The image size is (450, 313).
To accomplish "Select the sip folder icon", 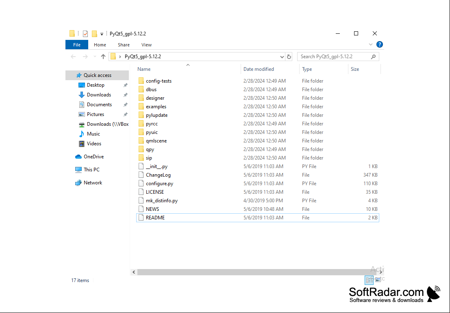I will [x=141, y=158].
